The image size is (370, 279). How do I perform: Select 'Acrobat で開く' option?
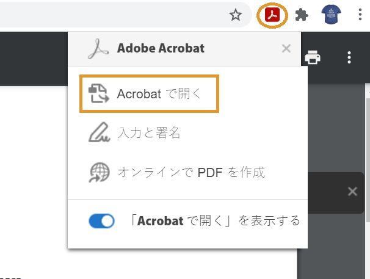(x=150, y=93)
